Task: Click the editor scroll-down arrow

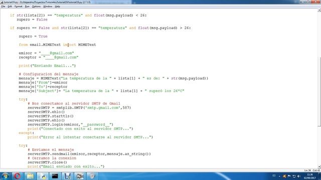Action: 319,166
